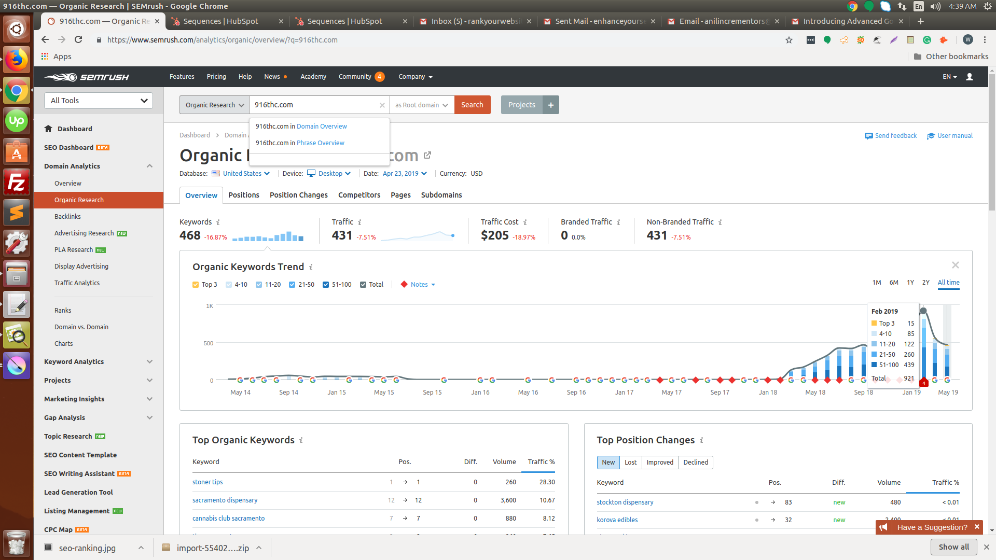This screenshot has width=996, height=560.
Task: Open the as Root domain dropdown
Action: tap(422, 105)
